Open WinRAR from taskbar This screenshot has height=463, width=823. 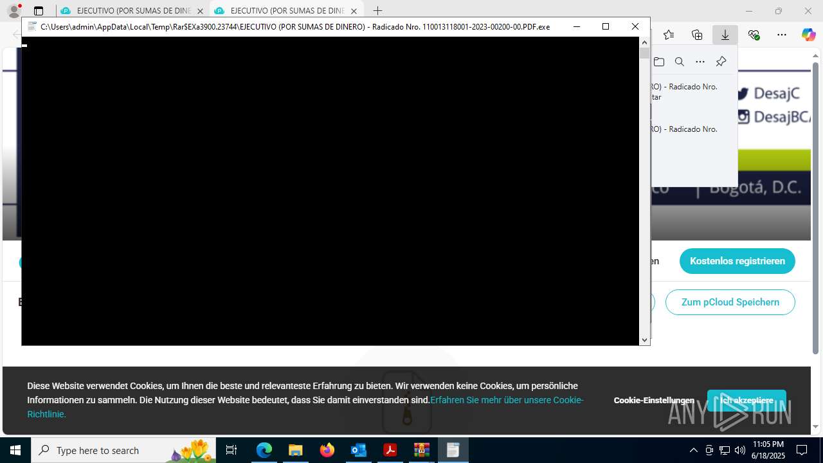pos(421,450)
